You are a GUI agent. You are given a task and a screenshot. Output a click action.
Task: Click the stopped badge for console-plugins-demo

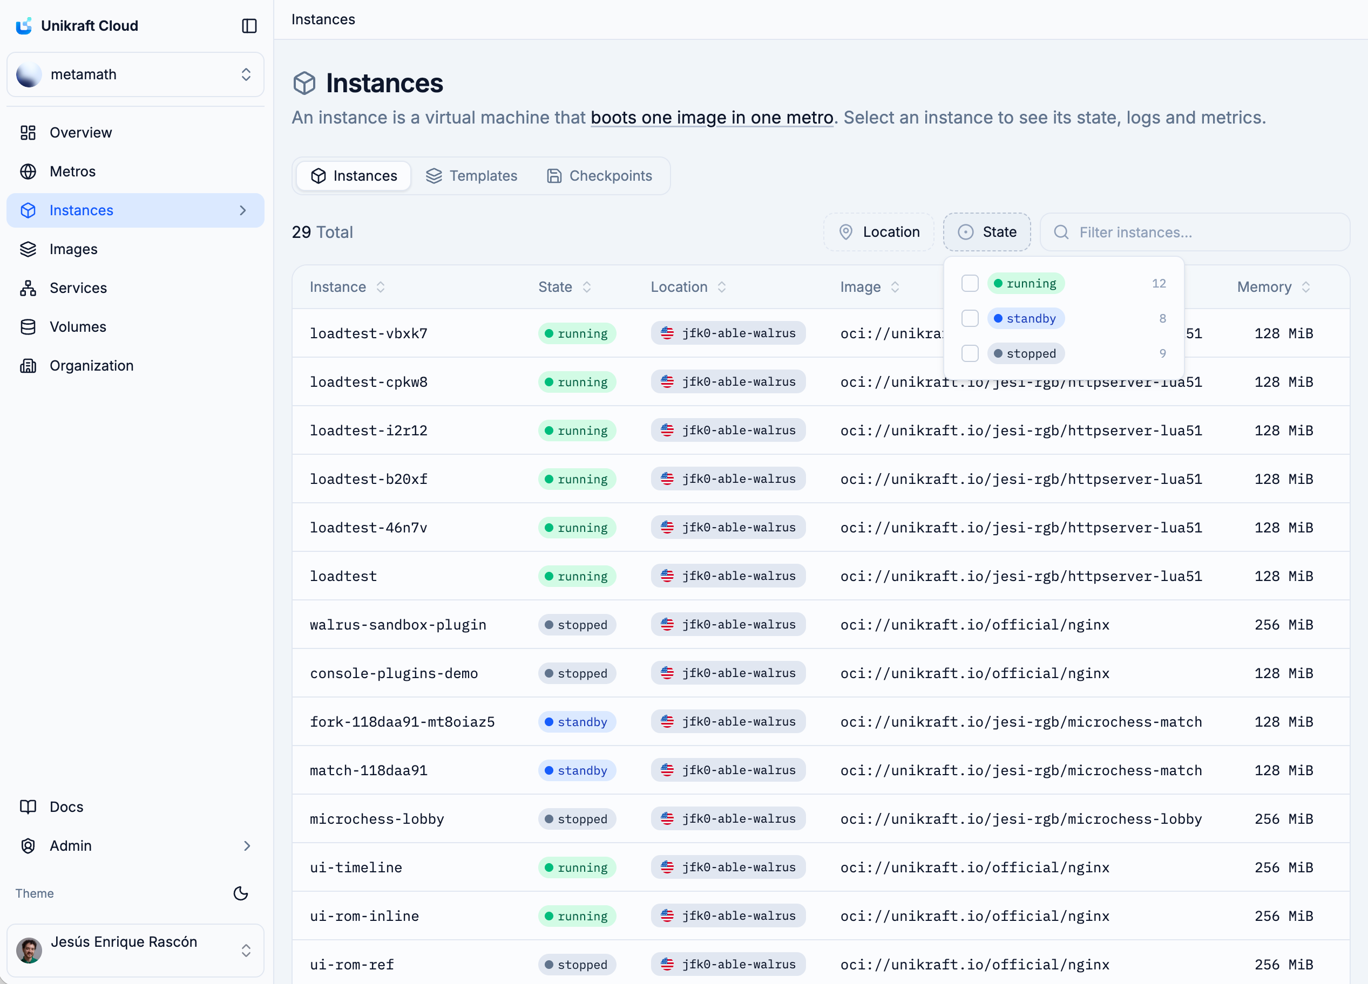tap(577, 674)
